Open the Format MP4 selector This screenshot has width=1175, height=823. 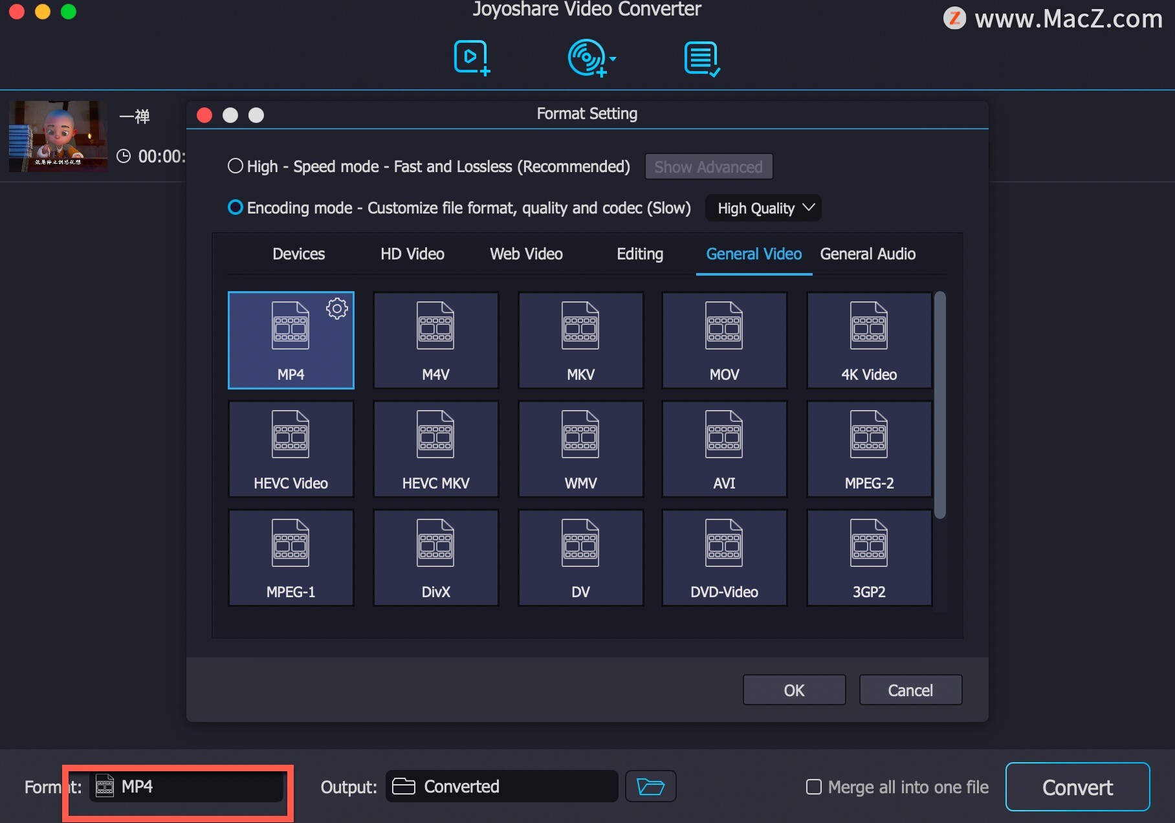coord(186,787)
